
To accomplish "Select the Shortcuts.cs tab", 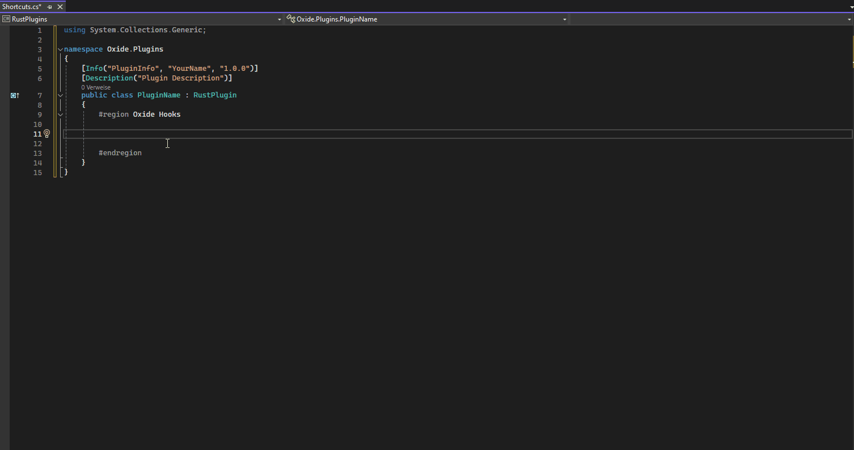I will pyautogui.click(x=22, y=7).
